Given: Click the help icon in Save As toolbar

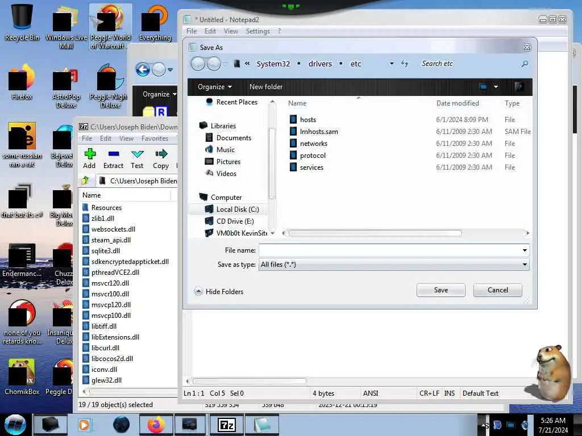Looking at the screenshot, I should click(519, 87).
